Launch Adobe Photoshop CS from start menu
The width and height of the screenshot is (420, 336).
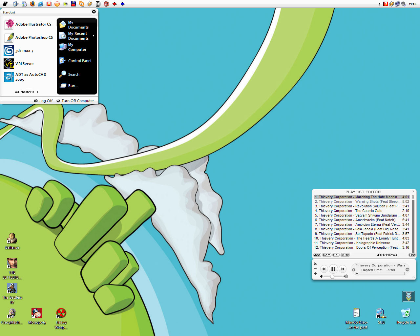pyautogui.click(x=28, y=37)
